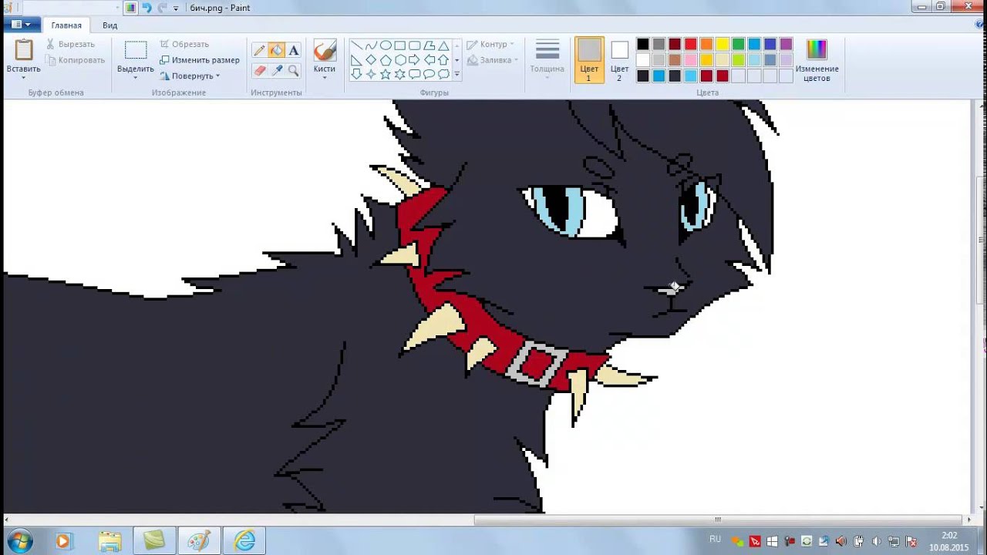Pick the purple color swatch
987x555 pixels.
786,44
